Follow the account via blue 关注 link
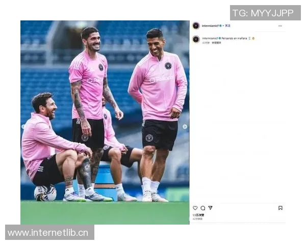This screenshot has width=306, height=245. pos(228,26)
